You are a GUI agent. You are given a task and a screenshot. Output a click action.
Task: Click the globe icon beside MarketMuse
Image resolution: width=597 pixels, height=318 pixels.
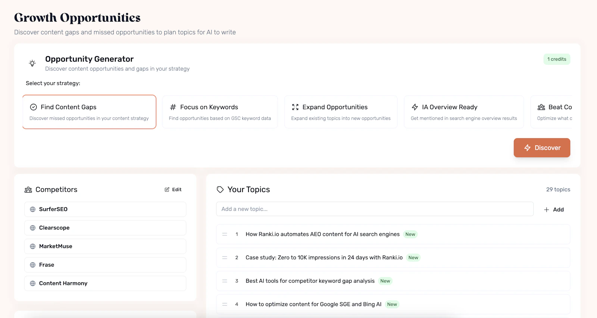[33, 247]
